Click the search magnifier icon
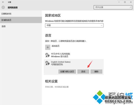This screenshot has height=105, width=134. [x=131, y=7]
